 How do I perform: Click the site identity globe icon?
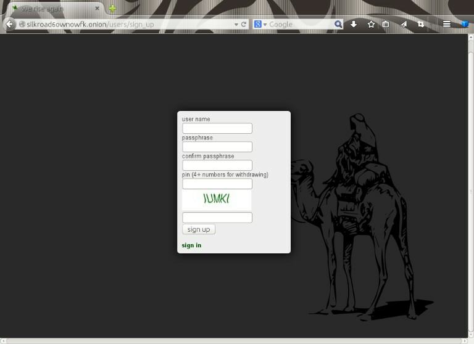pyautogui.click(x=22, y=24)
